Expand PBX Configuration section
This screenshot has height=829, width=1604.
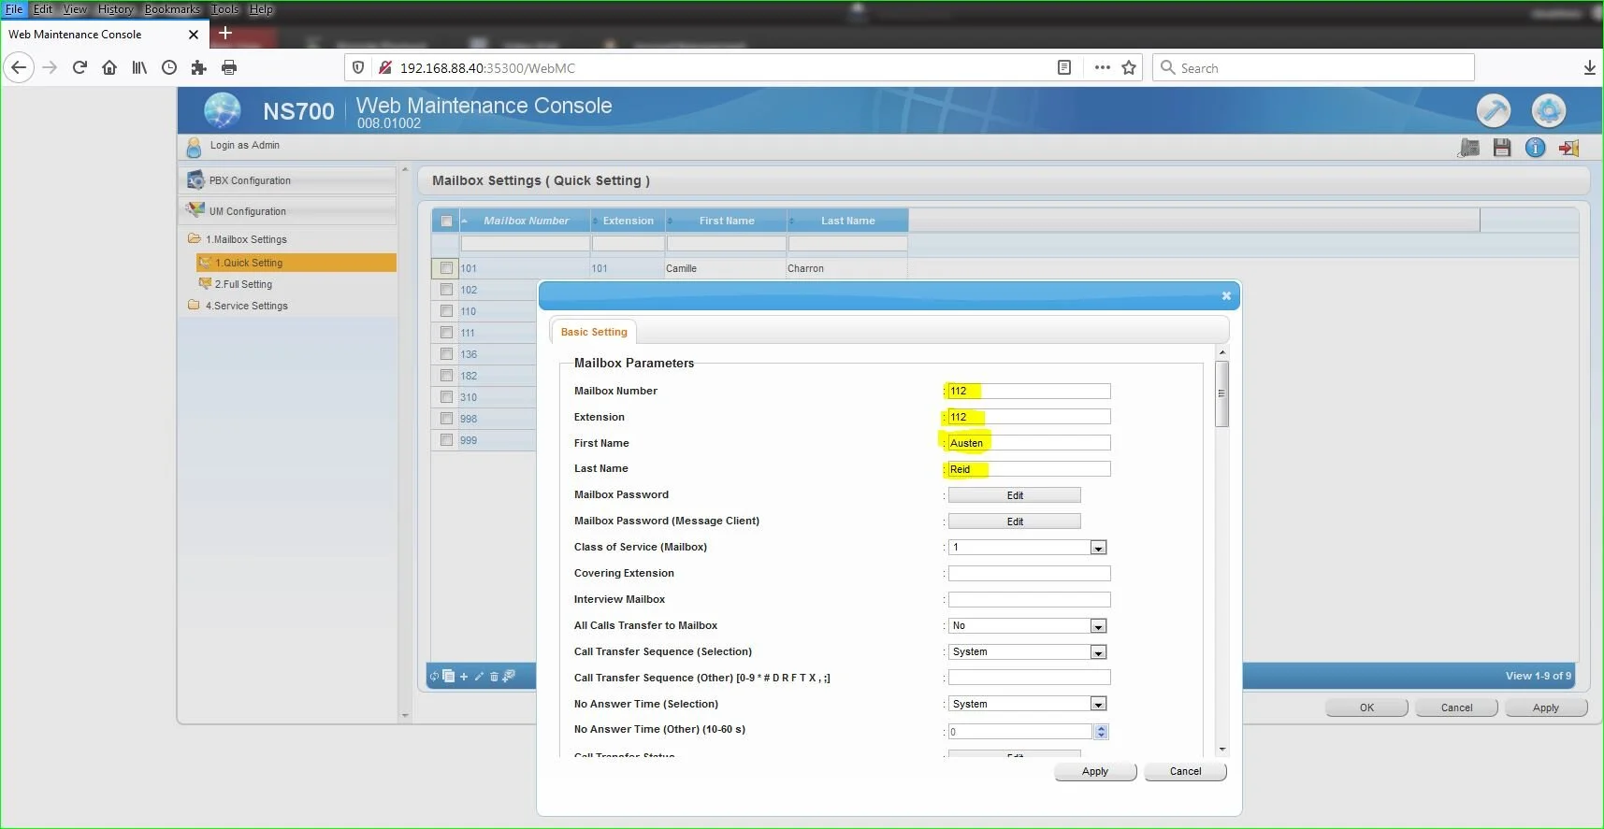click(x=288, y=180)
